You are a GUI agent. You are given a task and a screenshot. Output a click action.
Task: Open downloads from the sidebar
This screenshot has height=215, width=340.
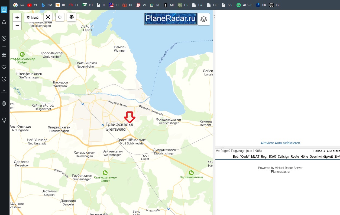[x=4, y=91]
